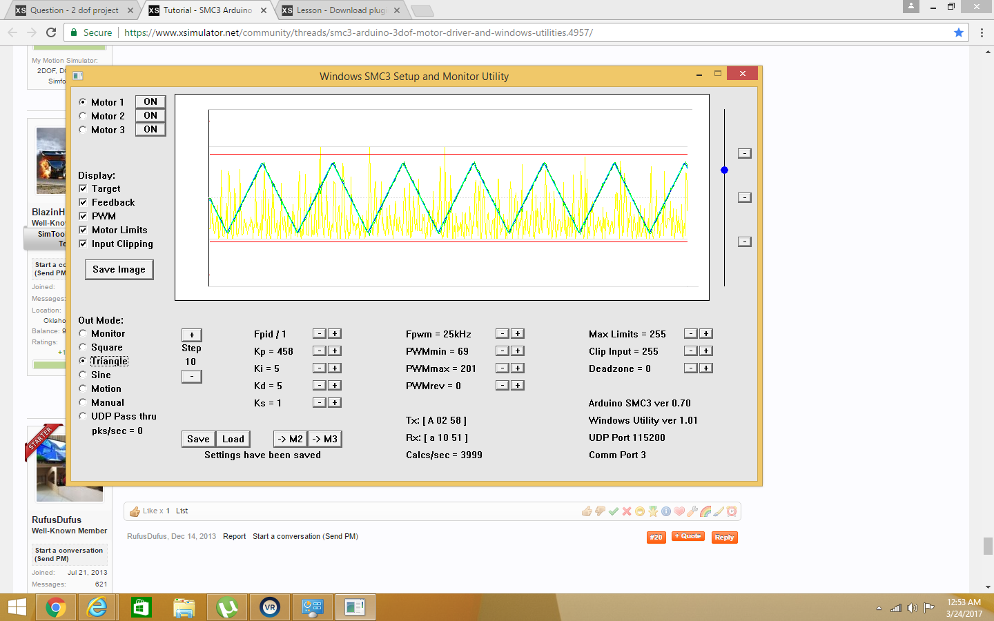994x621 pixels.
Task: Switch to Lesson - Download plugin tab
Action: coord(340,10)
